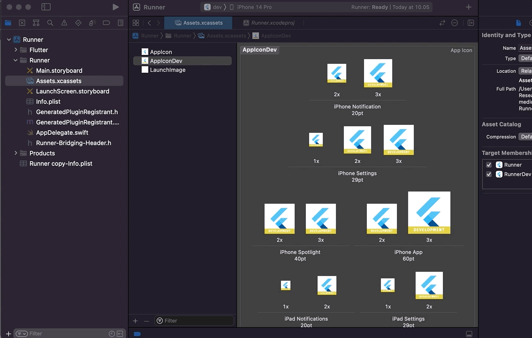Open the Project navigator folder icon
The image size is (532, 338).
pyautogui.click(x=8, y=23)
